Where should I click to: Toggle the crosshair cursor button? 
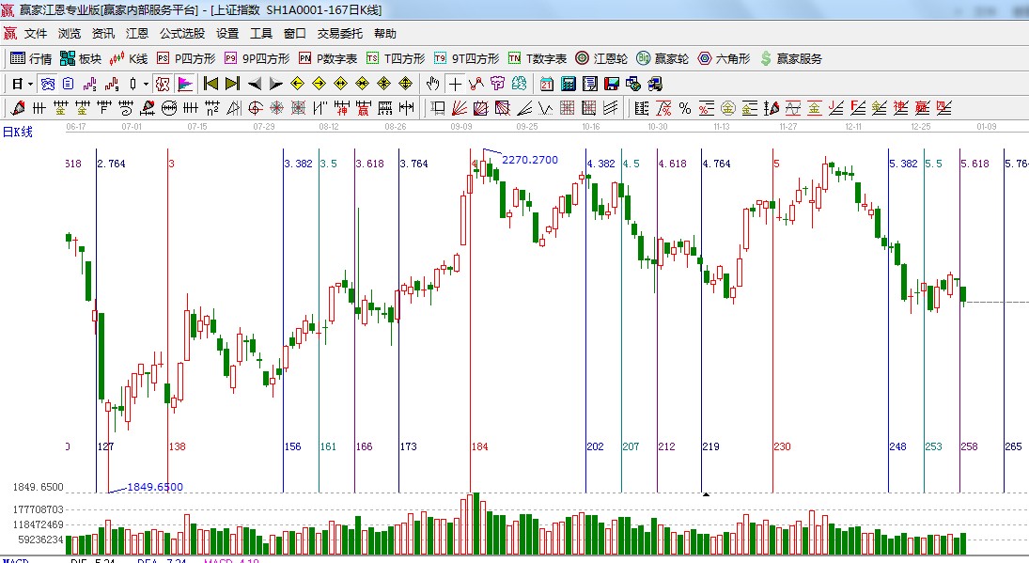[455, 84]
